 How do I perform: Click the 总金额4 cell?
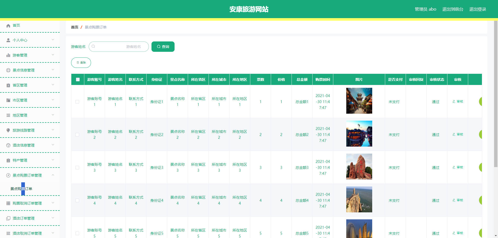click(x=302, y=200)
